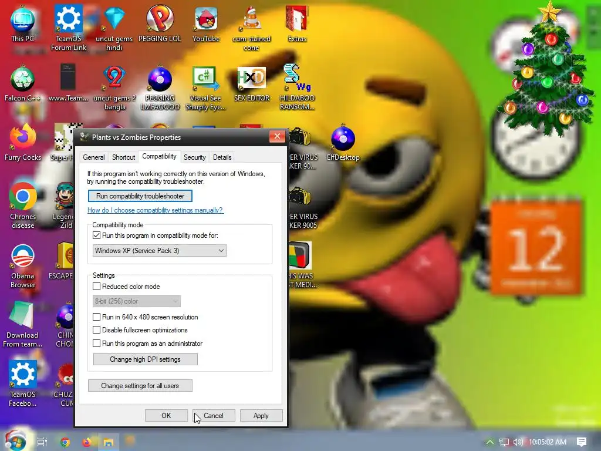The width and height of the screenshot is (601, 451).
Task: Show hidden tray icons chevron
Action: tap(490, 442)
